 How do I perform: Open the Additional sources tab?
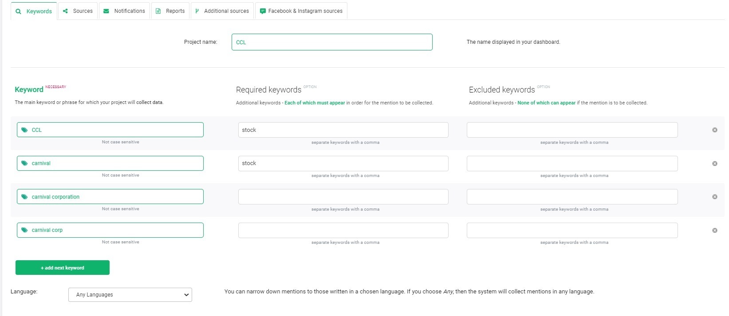222,11
